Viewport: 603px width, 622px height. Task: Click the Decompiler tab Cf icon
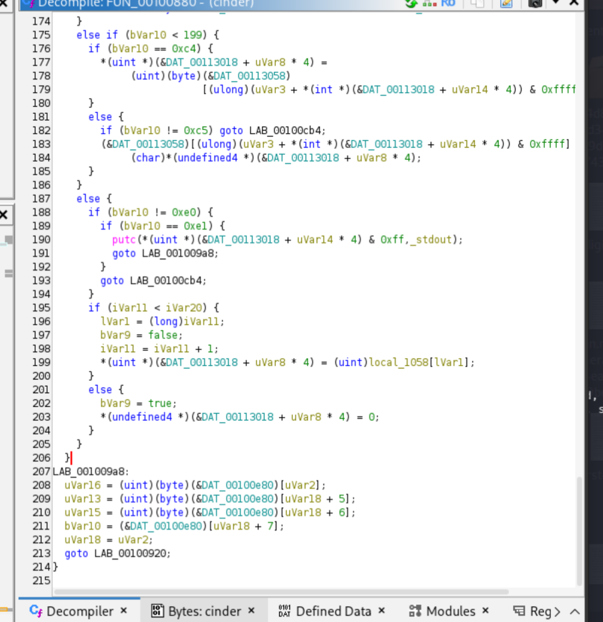pyautogui.click(x=36, y=611)
